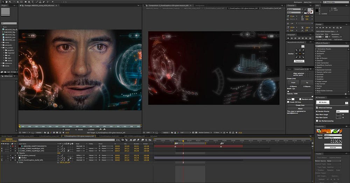
Task: Click the Execute button in TrackerViz
Action: 333,147
